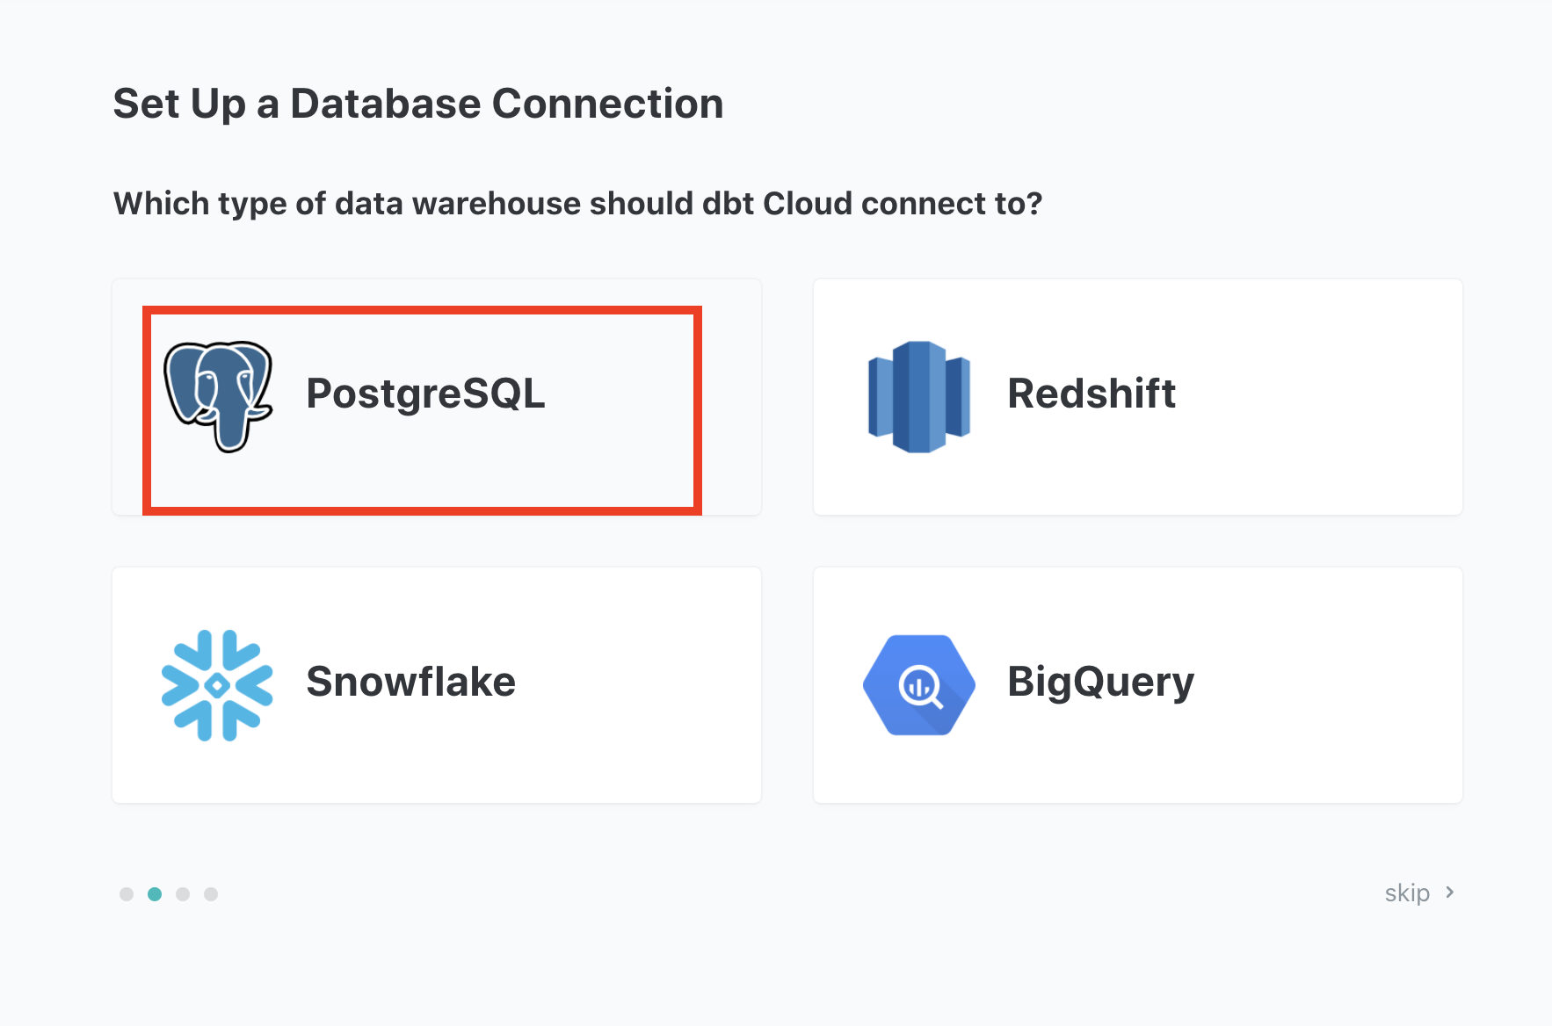
Task: Choose the Redshift label text
Action: [x=1091, y=394]
